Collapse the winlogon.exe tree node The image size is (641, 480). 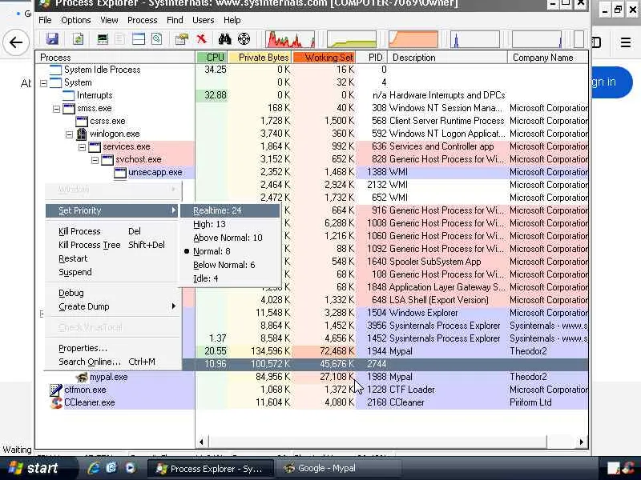69,134
